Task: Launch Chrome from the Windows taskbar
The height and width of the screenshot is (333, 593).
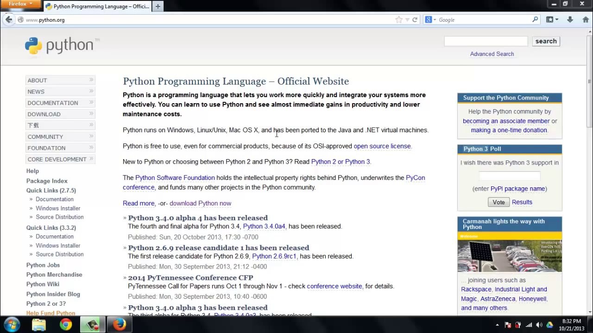Action: pos(66,325)
